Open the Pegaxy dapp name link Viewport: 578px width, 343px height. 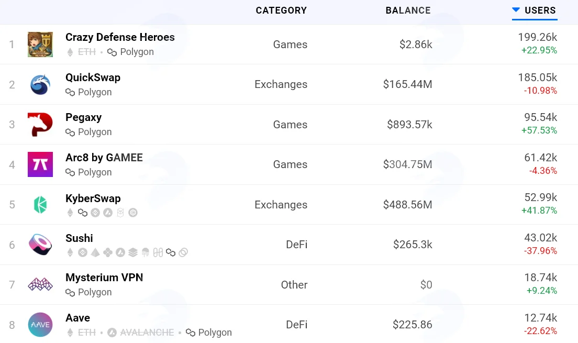pos(84,117)
